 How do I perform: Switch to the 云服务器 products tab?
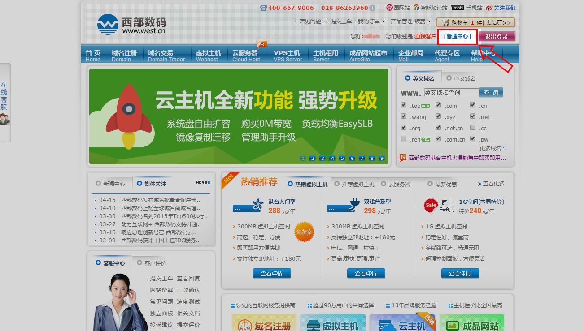point(396,184)
